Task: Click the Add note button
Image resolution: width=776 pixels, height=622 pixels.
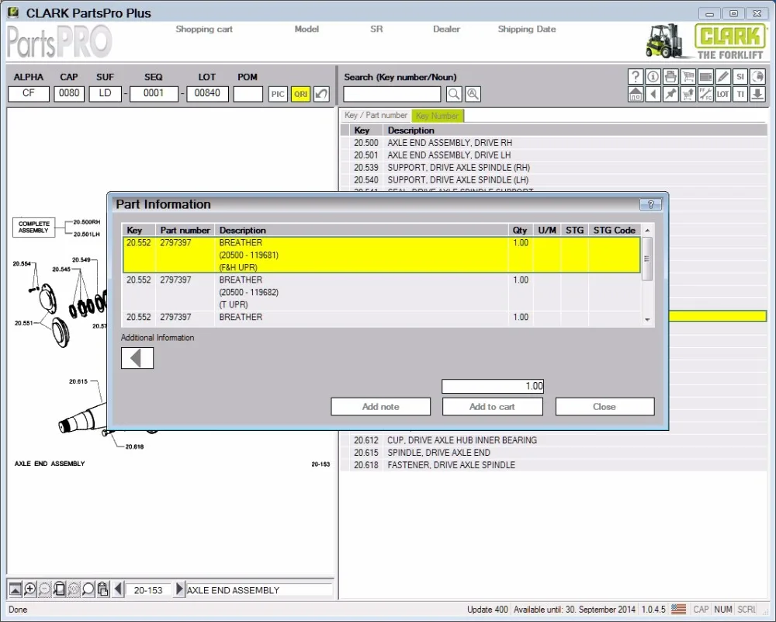Action: [x=380, y=407]
